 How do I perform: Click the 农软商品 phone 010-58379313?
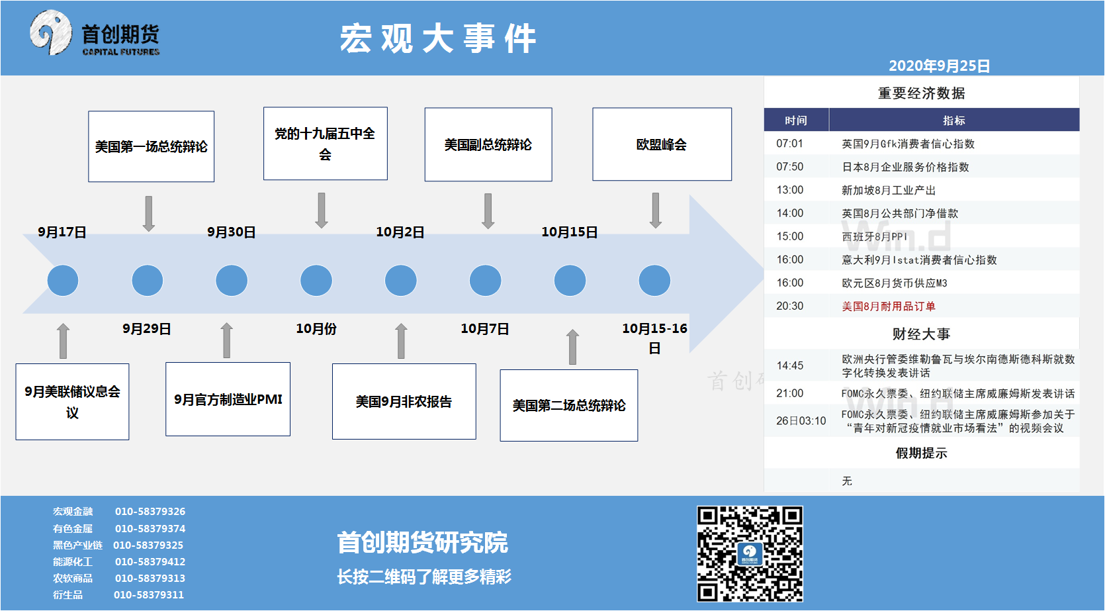(x=150, y=579)
